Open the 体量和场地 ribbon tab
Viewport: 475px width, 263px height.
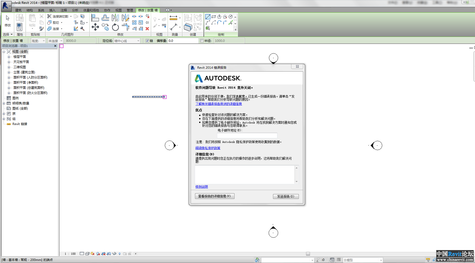[x=91, y=10]
